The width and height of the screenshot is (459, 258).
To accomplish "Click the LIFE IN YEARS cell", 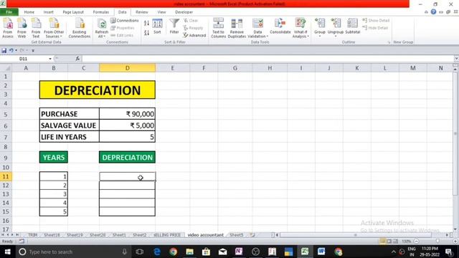I will pyautogui.click(x=70, y=137).
